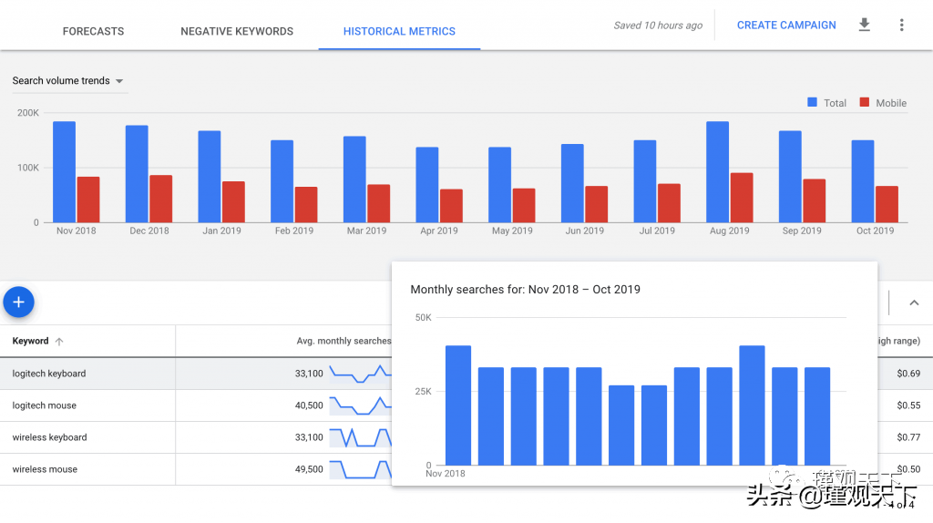This screenshot has width=933, height=523.
Task: Click sort arrow next to Keyword header
Action: point(59,342)
